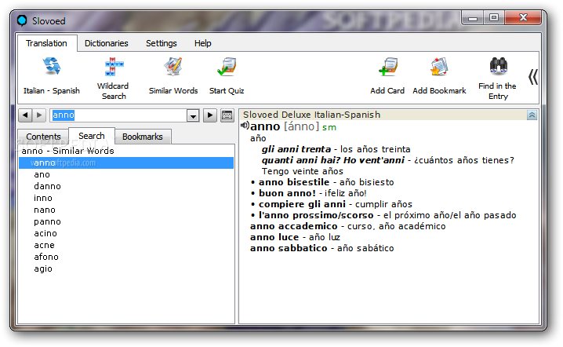Image resolution: width=563 pixels, height=347 pixels.
Task: Select 'panno' in similar words
Action: tap(47, 222)
